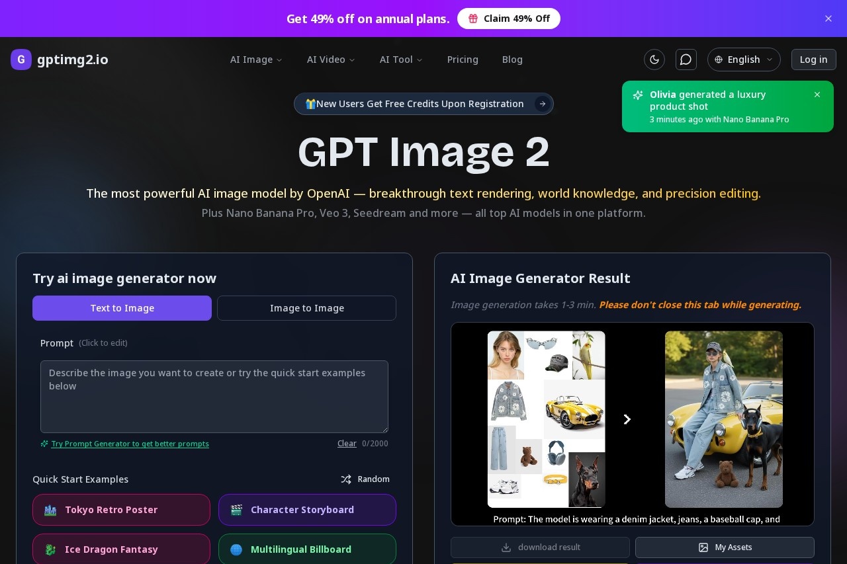The height and width of the screenshot is (564, 847).
Task: Open chat via the speech bubble icon
Action: (686, 60)
